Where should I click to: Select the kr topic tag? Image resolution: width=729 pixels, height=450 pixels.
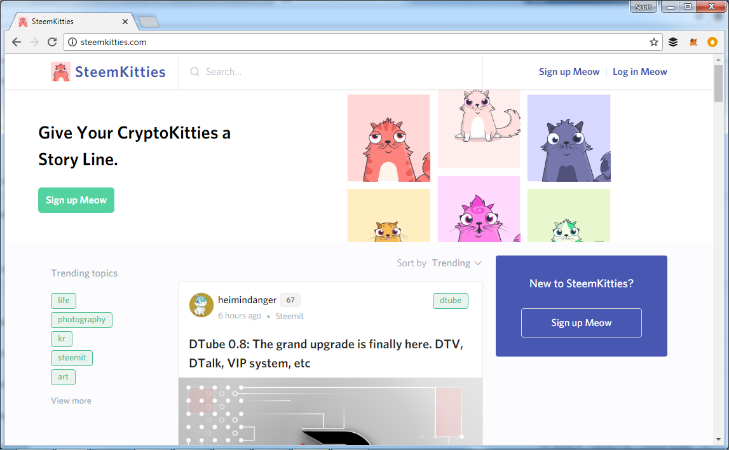(x=62, y=338)
